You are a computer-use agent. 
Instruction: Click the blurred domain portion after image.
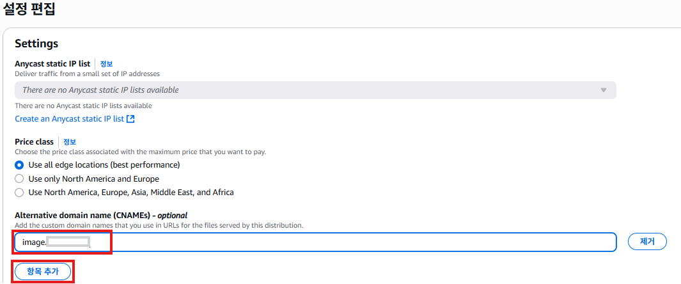point(67,242)
